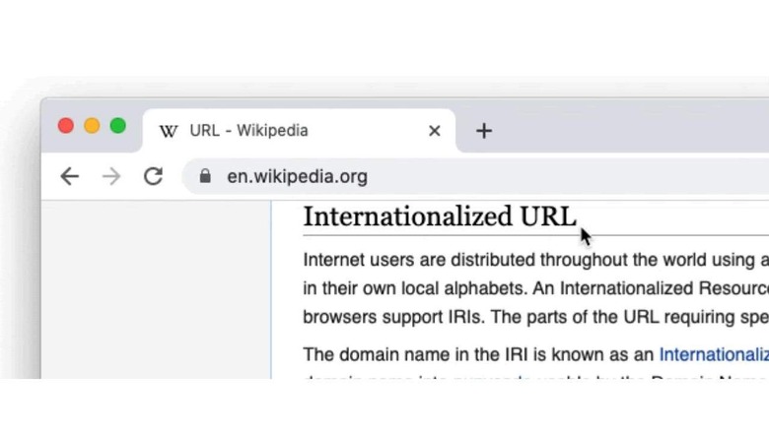769x431 pixels.
Task: Click the Internationalized URL heading
Action: point(439,216)
